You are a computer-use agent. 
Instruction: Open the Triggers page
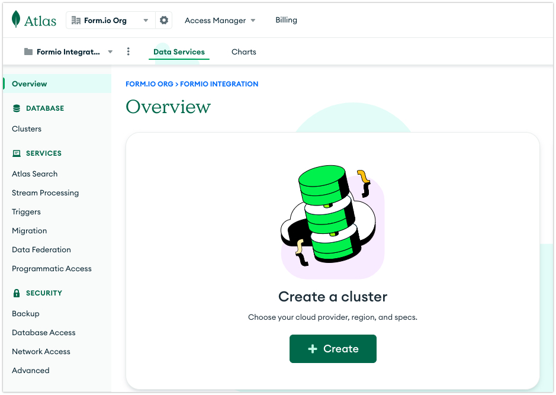(26, 211)
